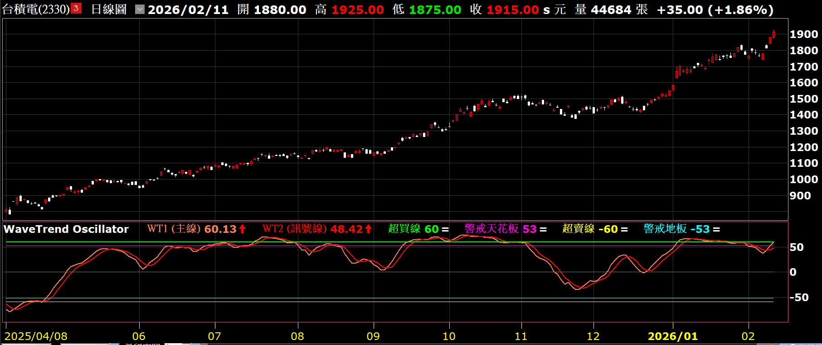Image resolution: width=822 pixels, height=345 pixels.
Task: Click the WT1 value 60.13
Action: [x=220, y=229]
